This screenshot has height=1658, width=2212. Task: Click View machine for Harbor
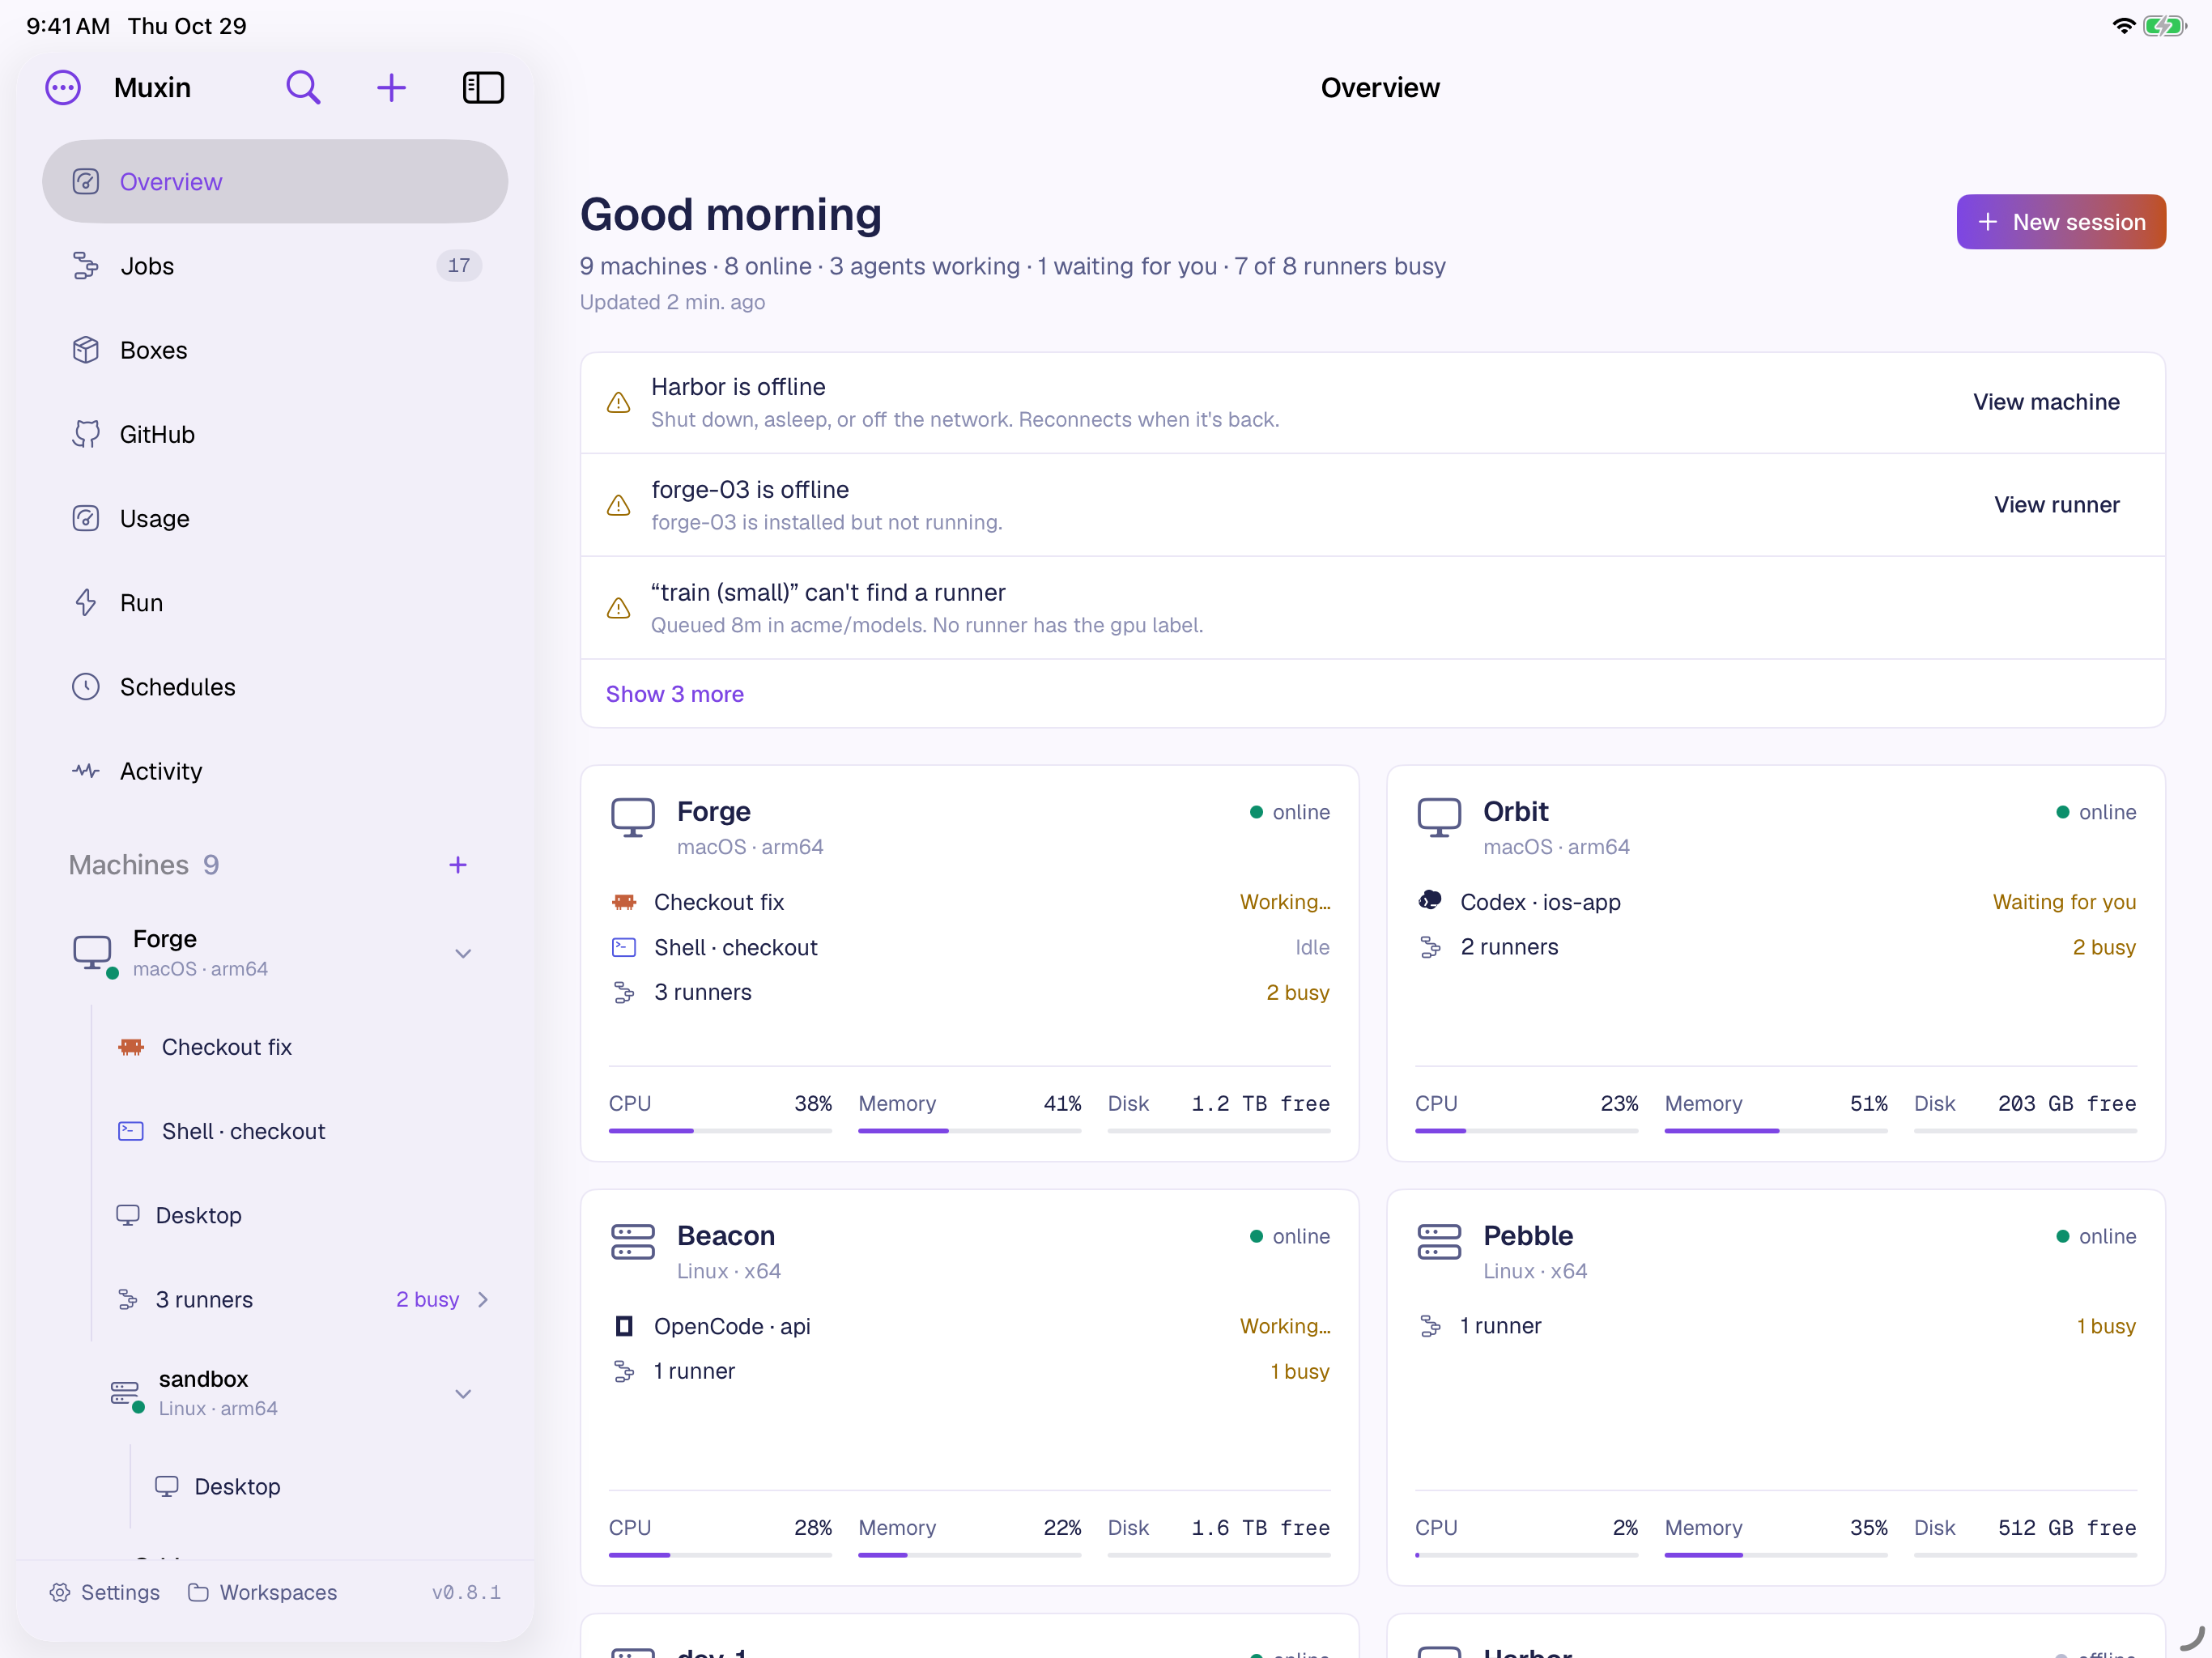coord(2046,402)
